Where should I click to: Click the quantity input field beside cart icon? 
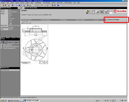[111, 13]
